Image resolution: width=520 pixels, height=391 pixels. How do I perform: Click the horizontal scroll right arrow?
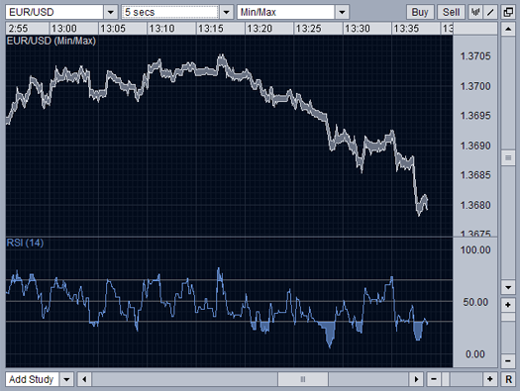[x=416, y=379]
